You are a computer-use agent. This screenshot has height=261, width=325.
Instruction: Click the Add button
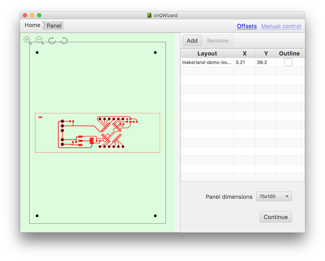pyautogui.click(x=192, y=41)
